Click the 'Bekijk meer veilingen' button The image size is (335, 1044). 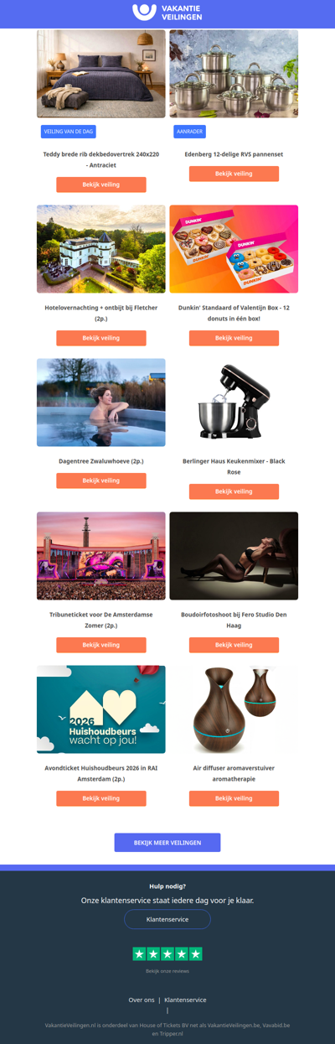point(167,843)
